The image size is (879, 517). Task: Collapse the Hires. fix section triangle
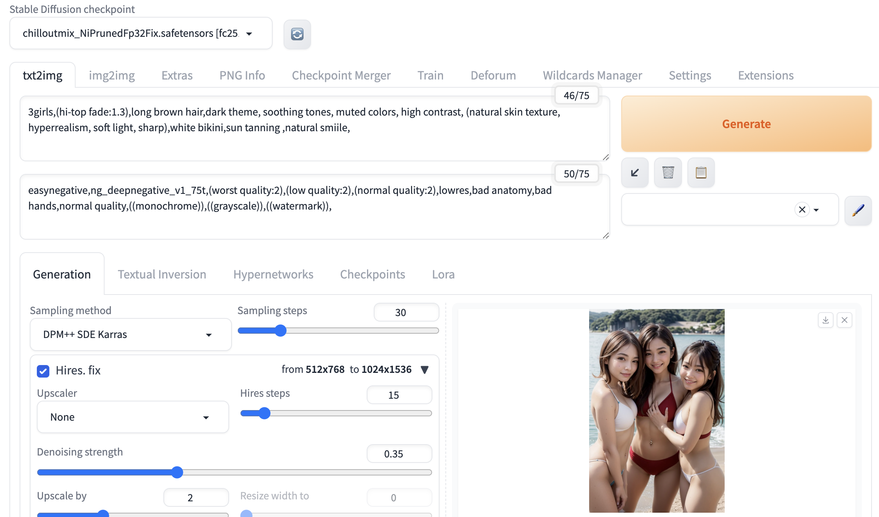point(424,369)
